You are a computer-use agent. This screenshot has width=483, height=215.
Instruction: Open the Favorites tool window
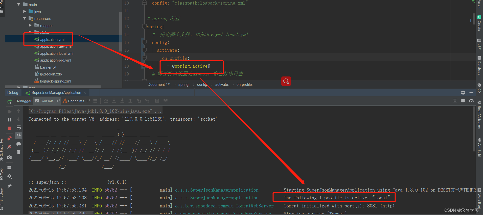2,149
